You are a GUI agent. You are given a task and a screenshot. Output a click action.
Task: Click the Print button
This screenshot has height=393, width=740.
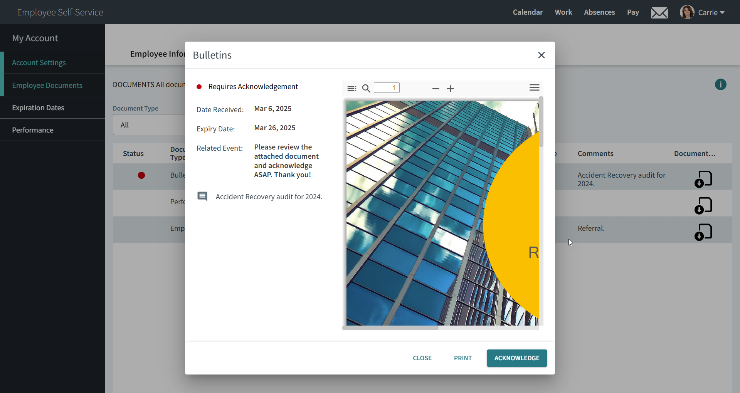(x=462, y=358)
